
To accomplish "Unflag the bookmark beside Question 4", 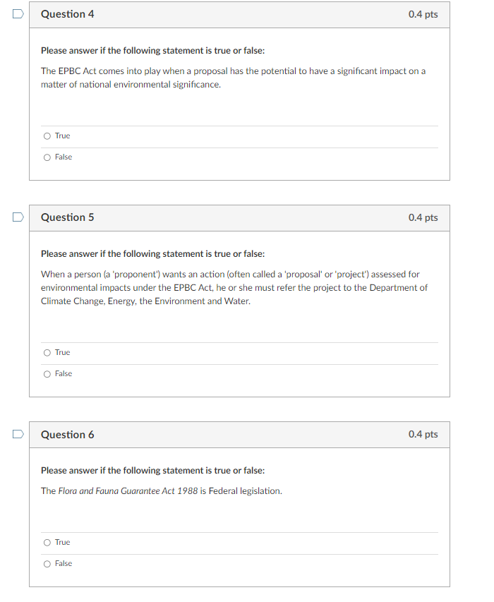I will 17,12.
